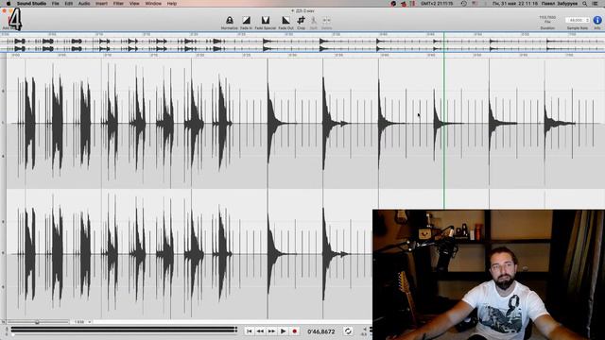The image size is (605, 340).
Task: Open the Window menu
Action: pyautogui.click(x=153, y=4)
